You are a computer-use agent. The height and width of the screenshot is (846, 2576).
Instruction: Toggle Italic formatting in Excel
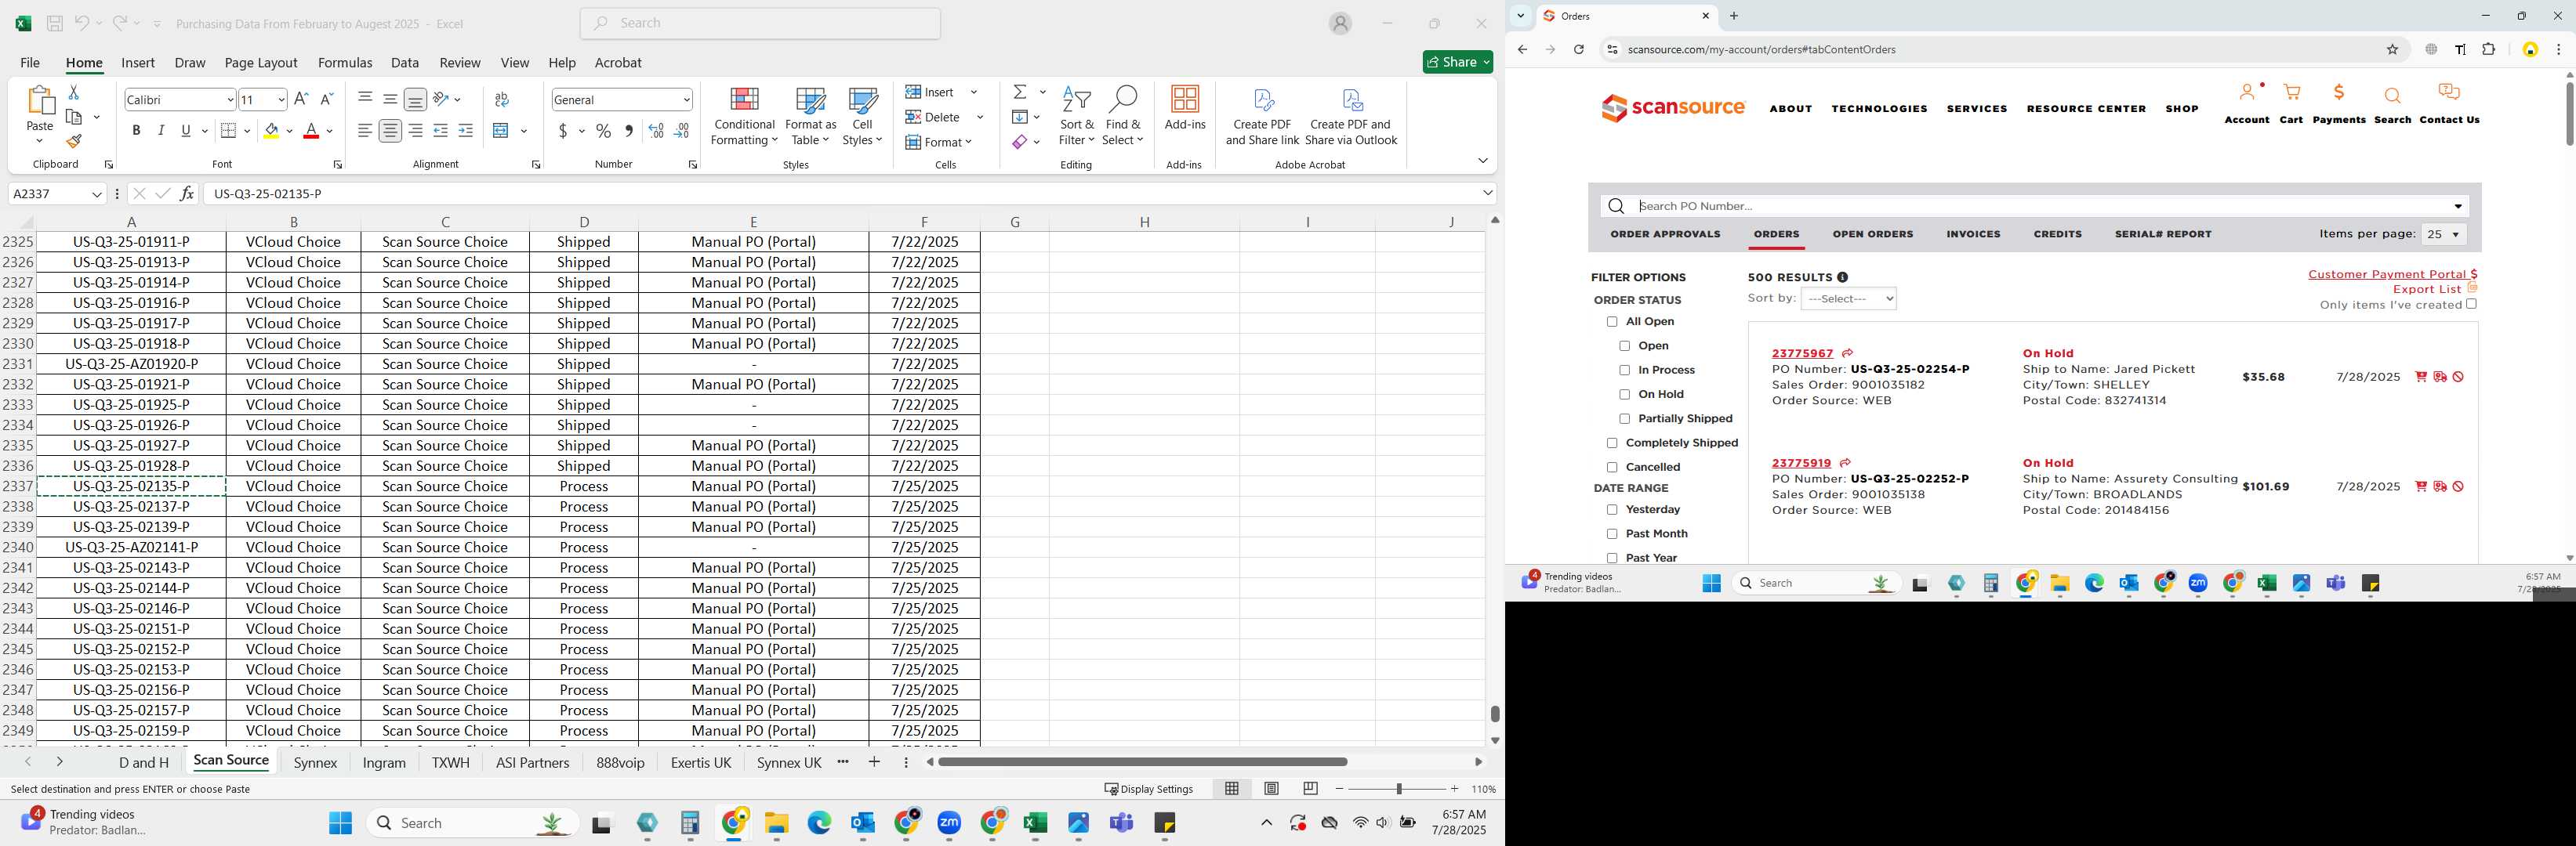pyautogui.click(x=161, y=131)
